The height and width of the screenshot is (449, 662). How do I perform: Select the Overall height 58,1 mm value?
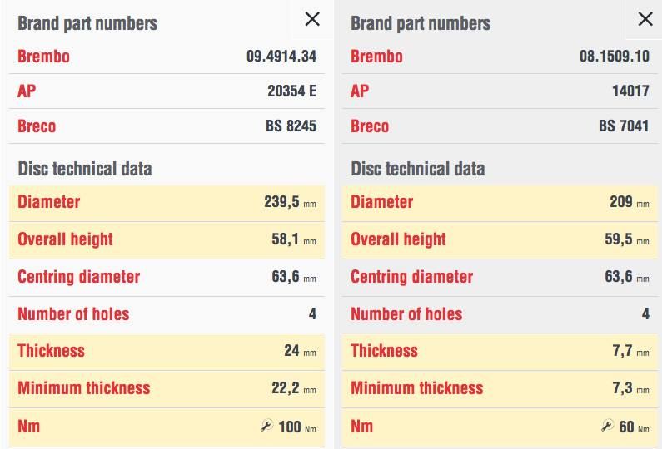point(293,239)
